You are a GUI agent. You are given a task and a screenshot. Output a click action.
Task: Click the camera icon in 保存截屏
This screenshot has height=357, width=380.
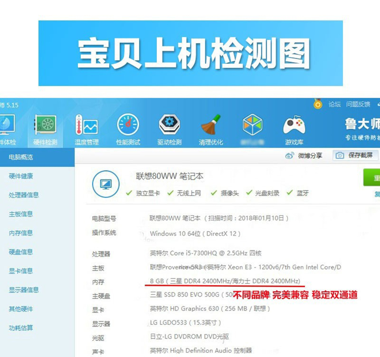[x=340, y=155]
